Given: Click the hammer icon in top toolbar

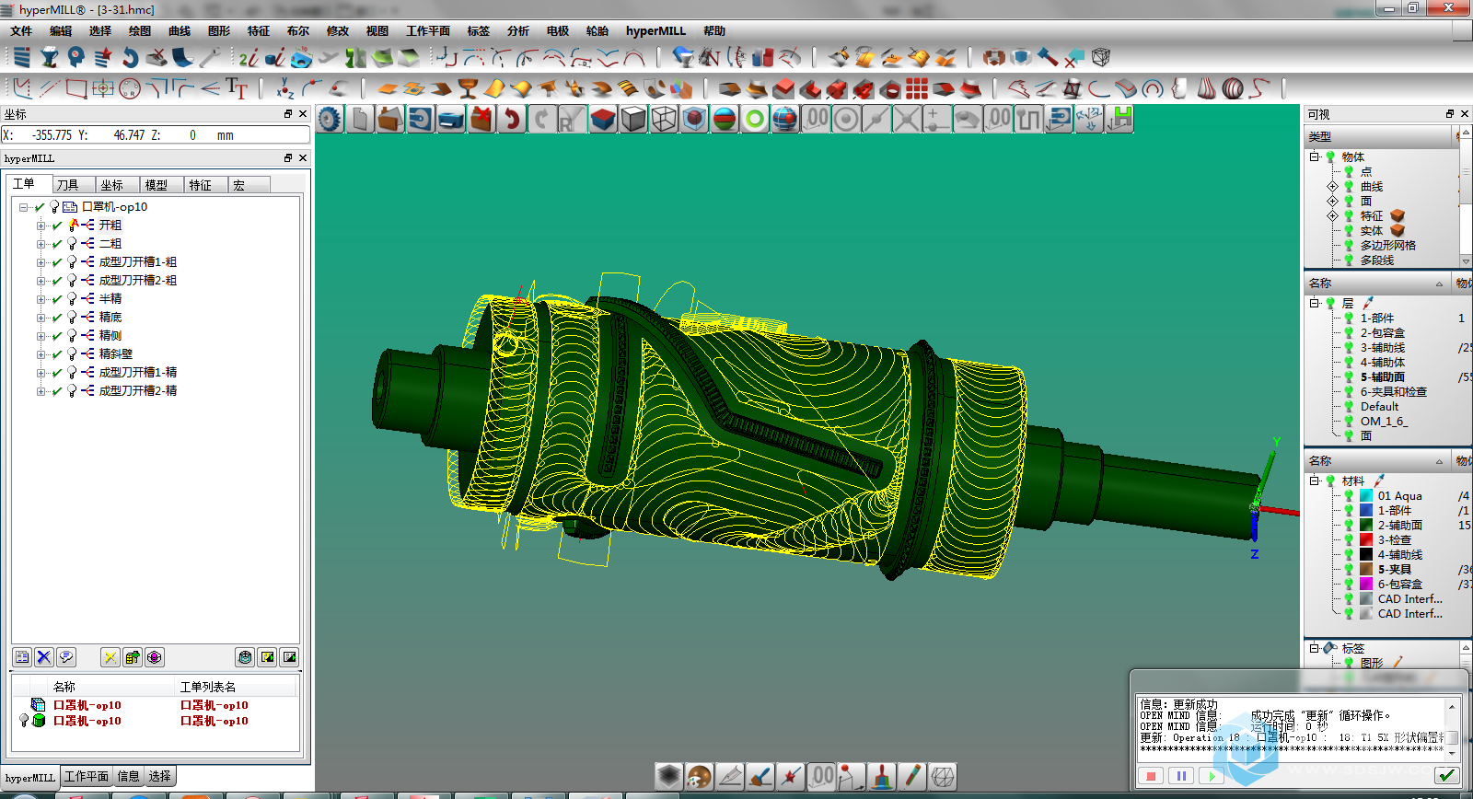Looking at the screenshot, I should click(1047, 57).
